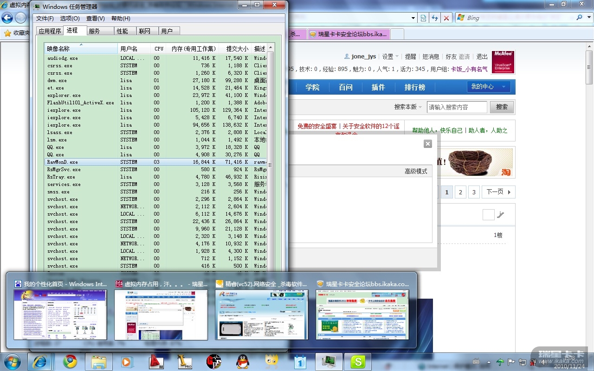Go to forum page 2
Screen dimensions: 594x371
(x=460, y=192)
